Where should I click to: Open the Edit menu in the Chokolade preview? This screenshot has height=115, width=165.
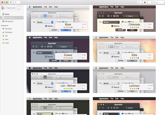[117, 7]
